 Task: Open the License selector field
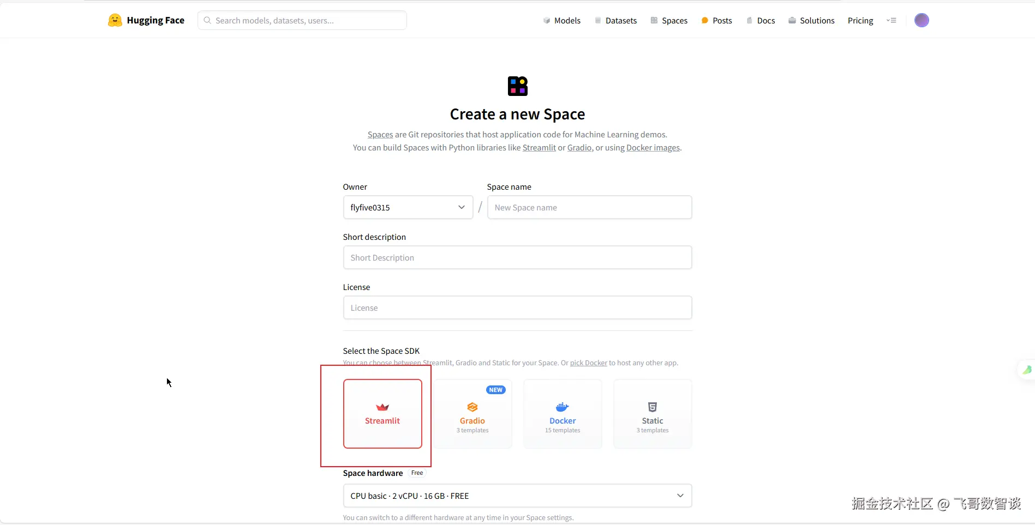[517, 307]
